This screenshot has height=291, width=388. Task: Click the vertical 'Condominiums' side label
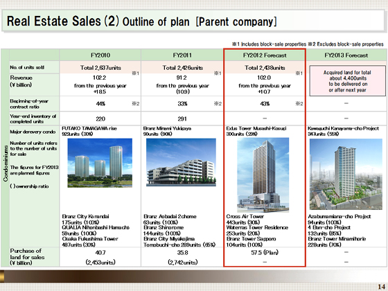click(x=6, y=164)
